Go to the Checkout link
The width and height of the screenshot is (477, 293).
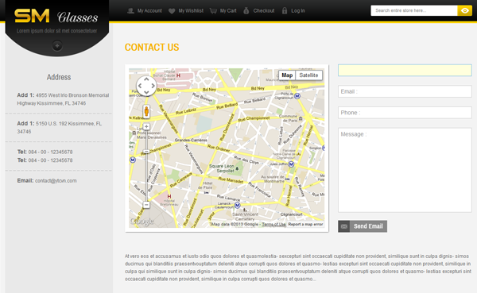pyautogui.click(x=264, y=11)
